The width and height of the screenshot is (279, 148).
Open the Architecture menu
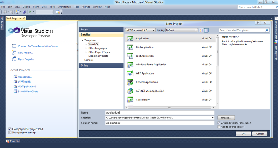coord(65,7)
